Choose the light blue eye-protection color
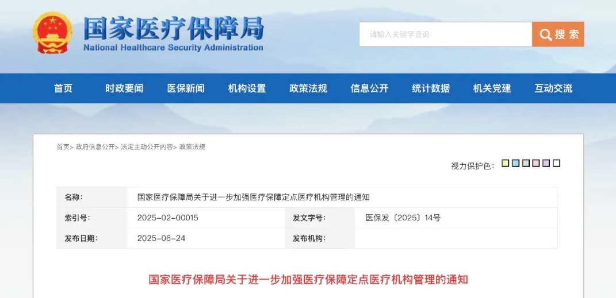The image size is (616, 298). 515,164
